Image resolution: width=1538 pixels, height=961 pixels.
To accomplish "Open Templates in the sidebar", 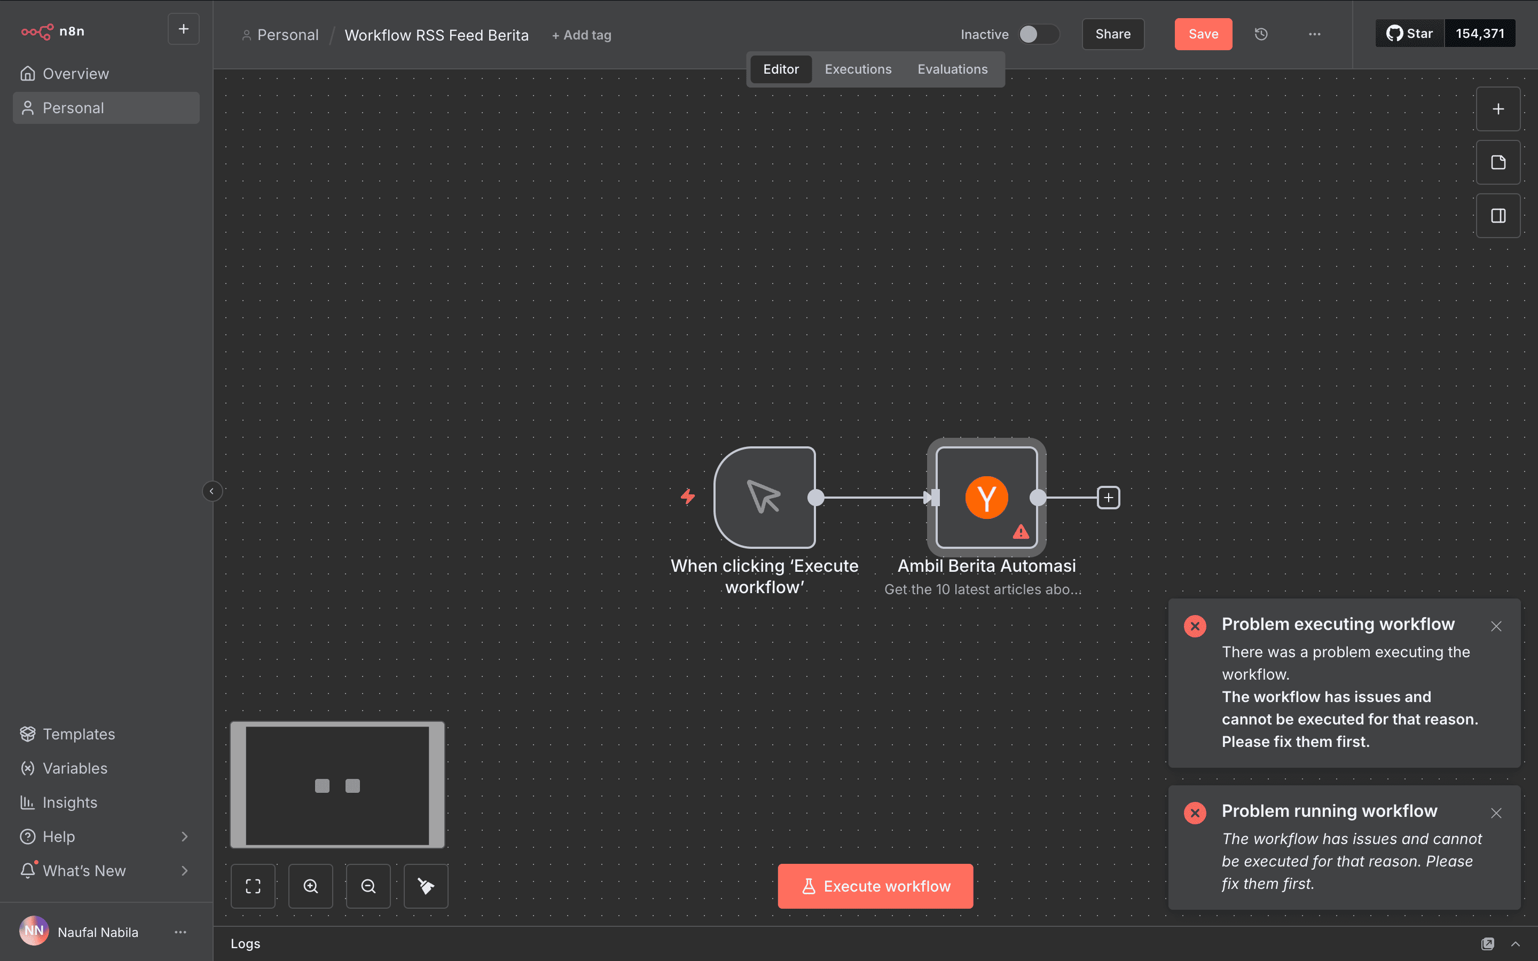I will tap(106, 734).
